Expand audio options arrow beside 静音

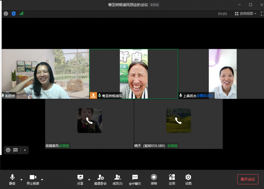pos(21,179)
